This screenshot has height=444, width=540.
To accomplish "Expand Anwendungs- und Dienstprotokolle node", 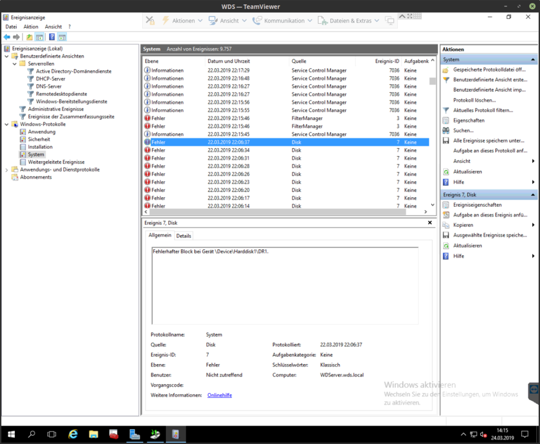I will tap(7, 170).
